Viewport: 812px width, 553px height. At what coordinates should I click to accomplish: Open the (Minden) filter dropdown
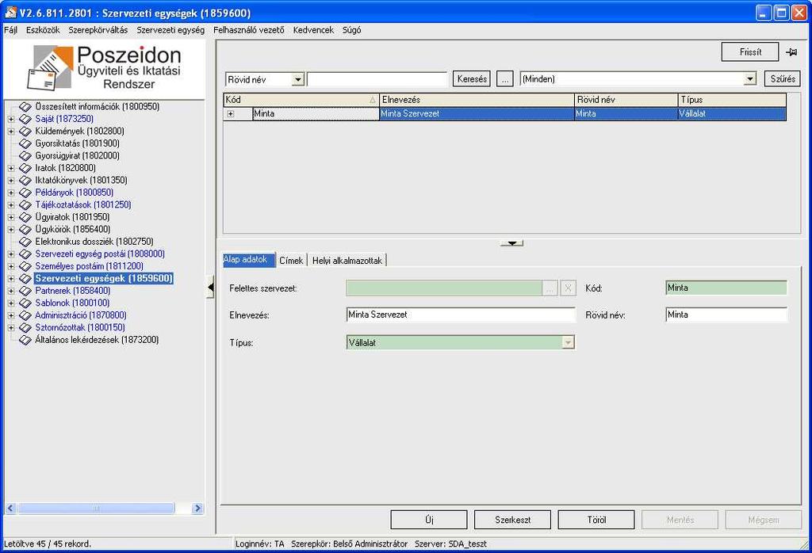point(750,79)
